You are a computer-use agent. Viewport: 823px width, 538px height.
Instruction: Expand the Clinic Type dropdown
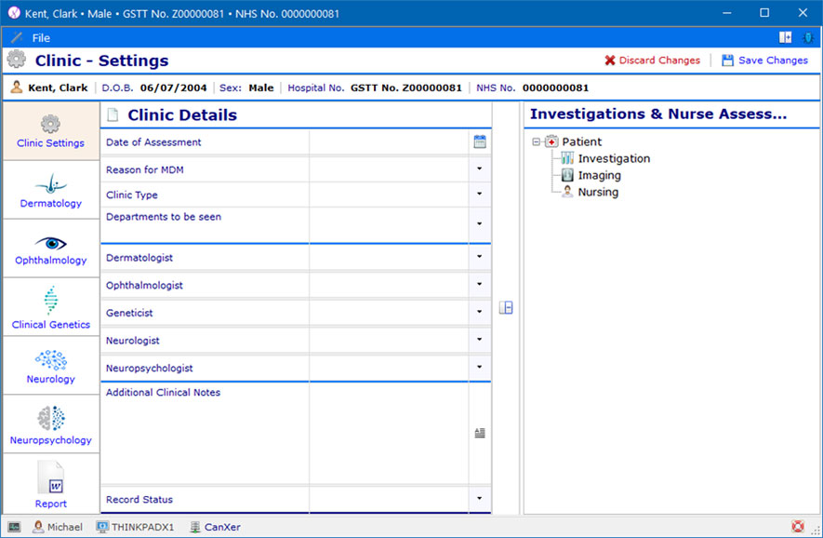pyautogui.click(x=480, y=194)
